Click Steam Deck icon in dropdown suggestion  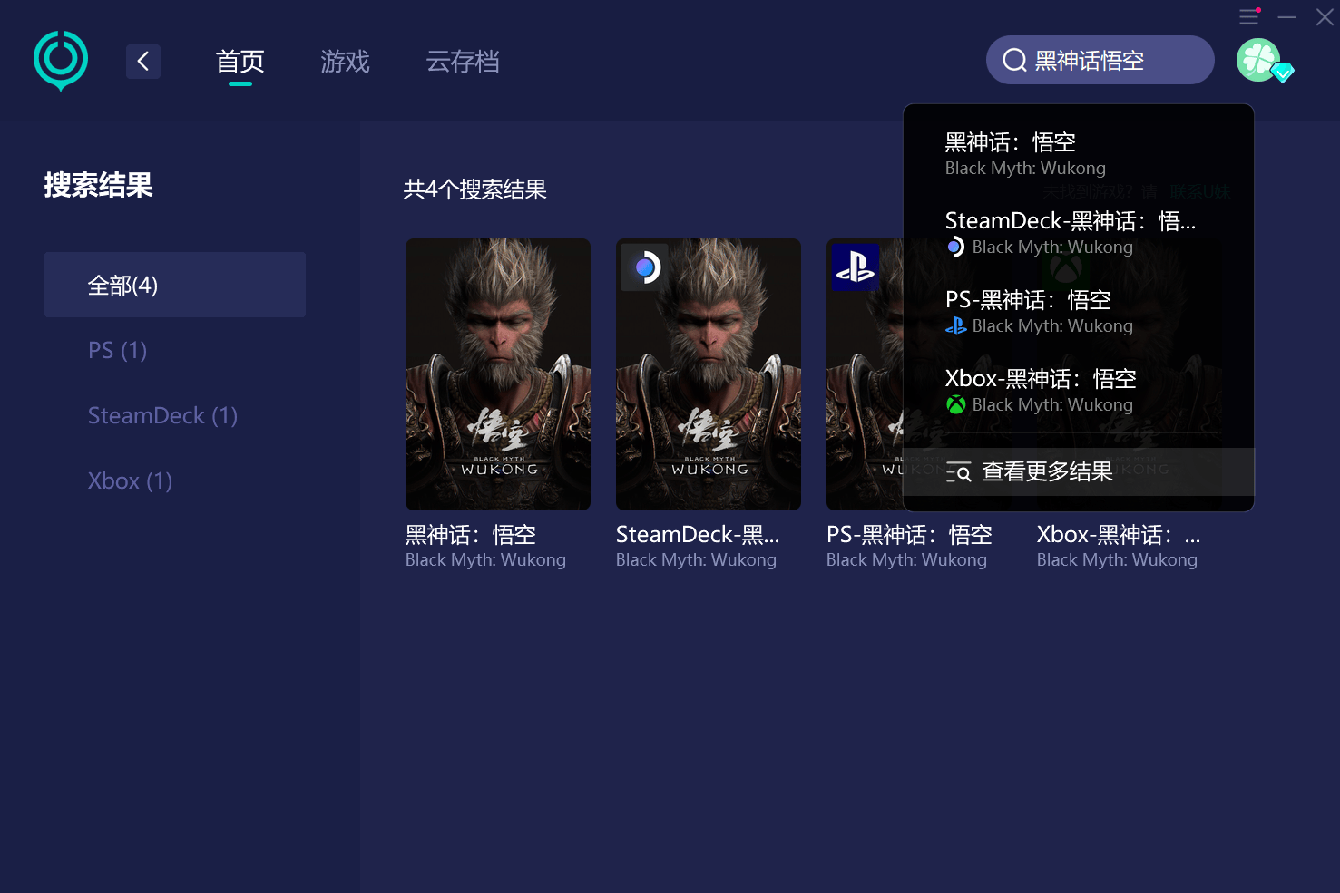click(x=955, y=247)
